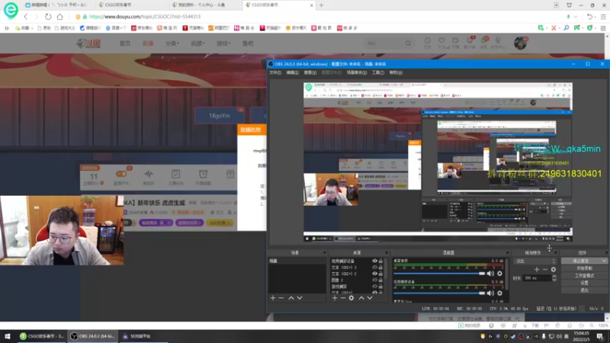Click the Douyu search magnifier icon
Viewport: 610px width, 343px height.
point(408,43)
